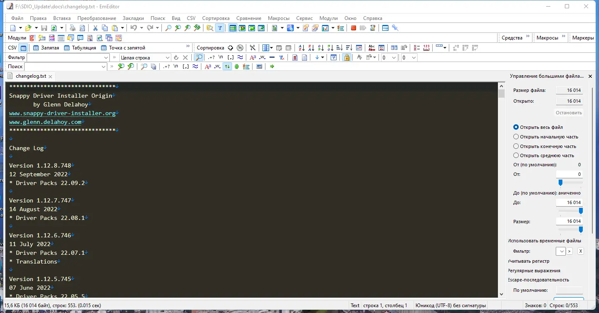Open the Закладки menu
Viewport: 599px width, 313px height.
coord(133,18)
